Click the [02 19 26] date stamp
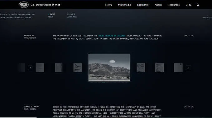 (x=189, y=107)
